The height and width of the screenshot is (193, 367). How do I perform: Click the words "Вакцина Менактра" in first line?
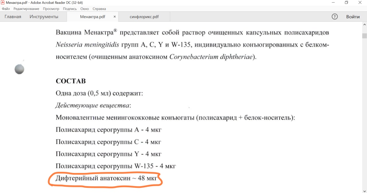pos(85,32)
